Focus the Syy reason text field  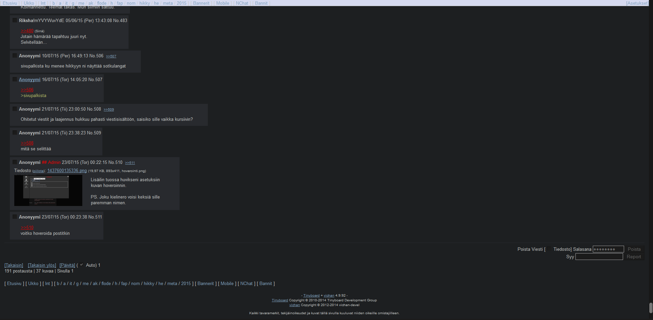pos(599,257)
